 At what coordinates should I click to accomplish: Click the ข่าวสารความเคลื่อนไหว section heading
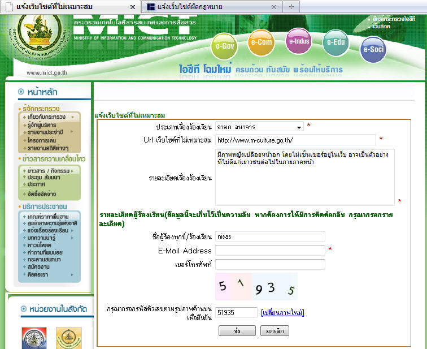pyautogui.click(x=54, y=159)
